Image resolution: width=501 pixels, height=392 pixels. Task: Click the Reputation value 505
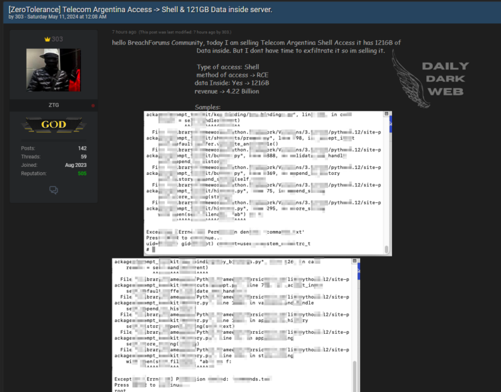click(x=82, y=174)
